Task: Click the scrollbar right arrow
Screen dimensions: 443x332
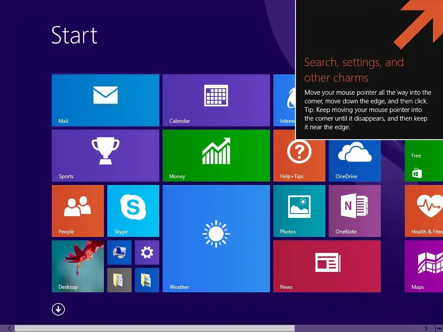Action: pyautogui.click(x=426, y=329)
